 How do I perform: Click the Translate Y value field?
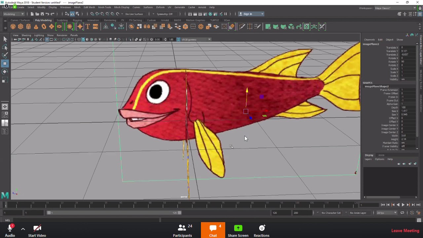coord(408,51)
